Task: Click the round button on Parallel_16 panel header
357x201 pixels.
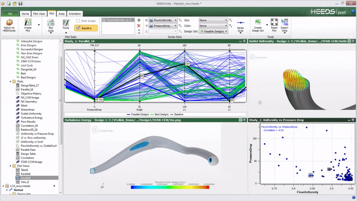Action: [244, 41]
